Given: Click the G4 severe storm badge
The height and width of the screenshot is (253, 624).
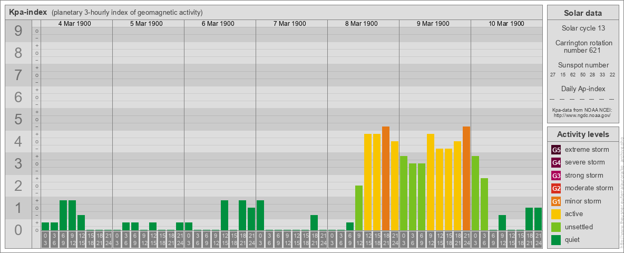Looking at the screenshot, I should (x=557, y=163).
